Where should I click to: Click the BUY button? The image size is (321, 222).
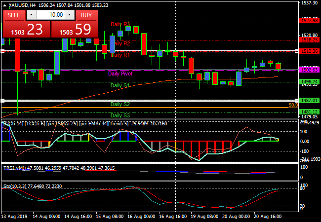(x=87, y=15)
